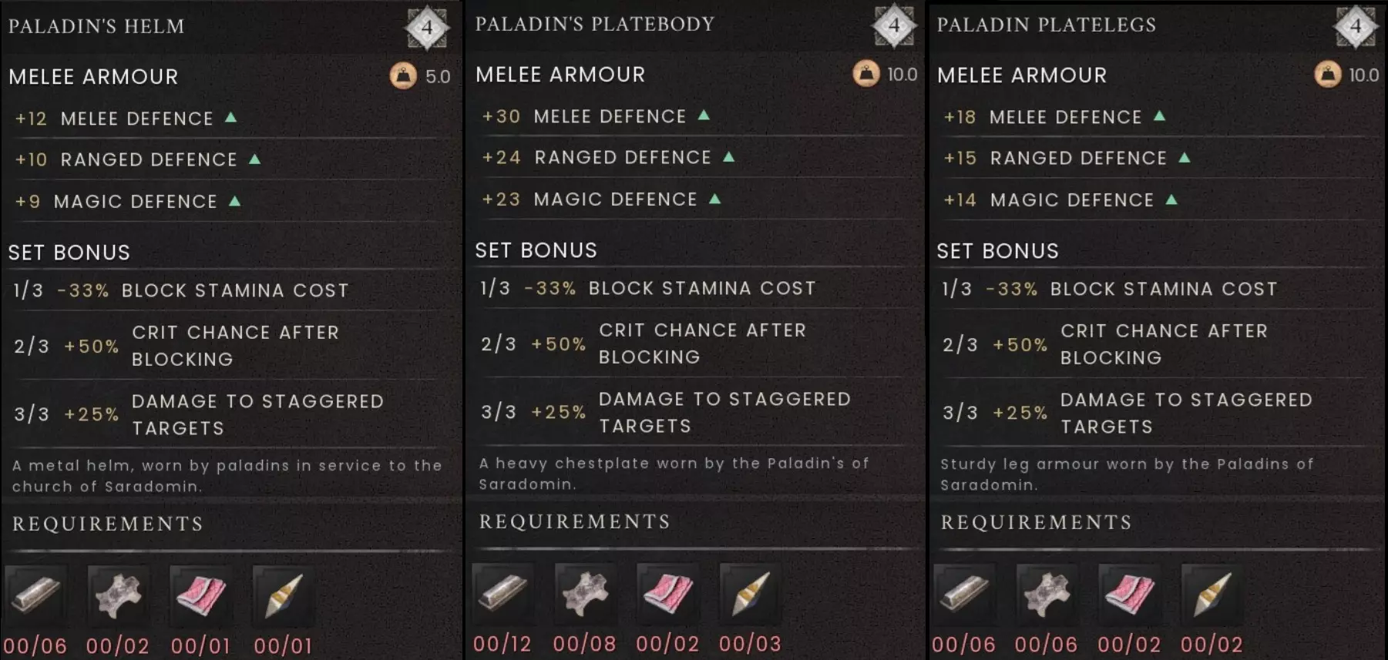The width and height of the screenshot is (1388, 660).
Task: Click the 00/12 metal bar count on Platebody
Action: pos(502,644)
